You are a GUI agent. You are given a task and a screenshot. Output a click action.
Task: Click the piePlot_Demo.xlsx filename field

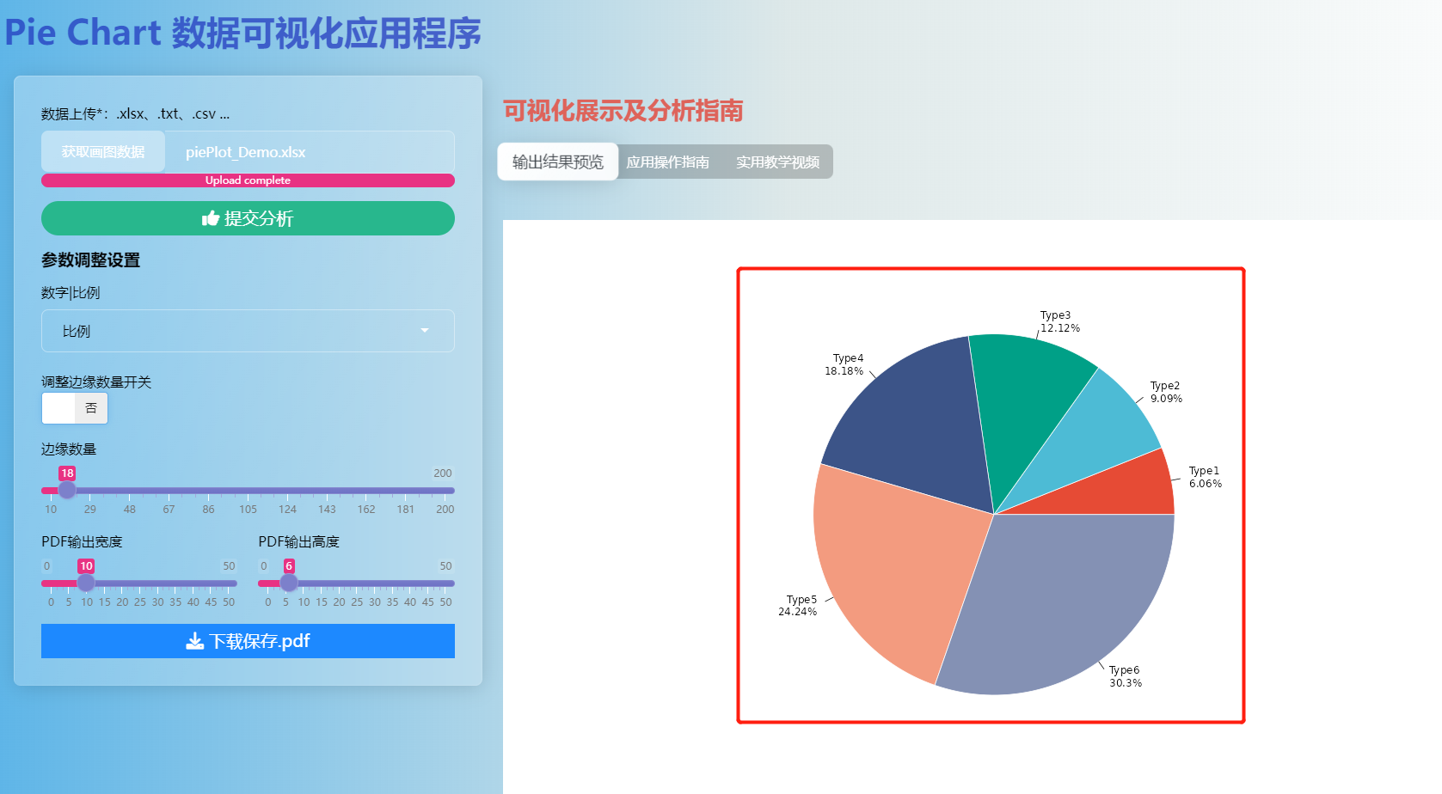pos(310,151)
